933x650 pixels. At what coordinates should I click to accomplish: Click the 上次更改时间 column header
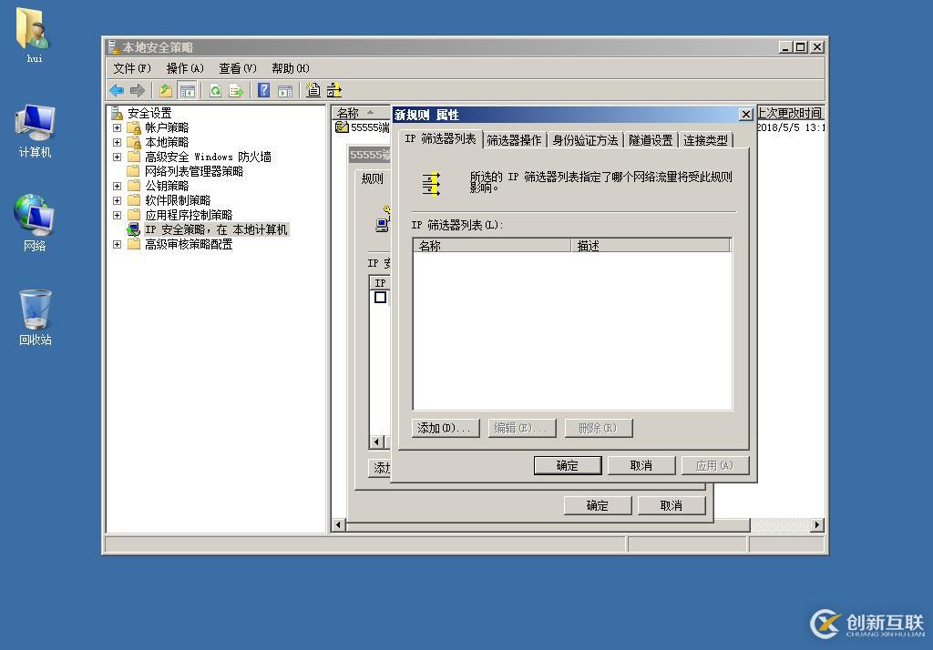[x=790, y=113]
